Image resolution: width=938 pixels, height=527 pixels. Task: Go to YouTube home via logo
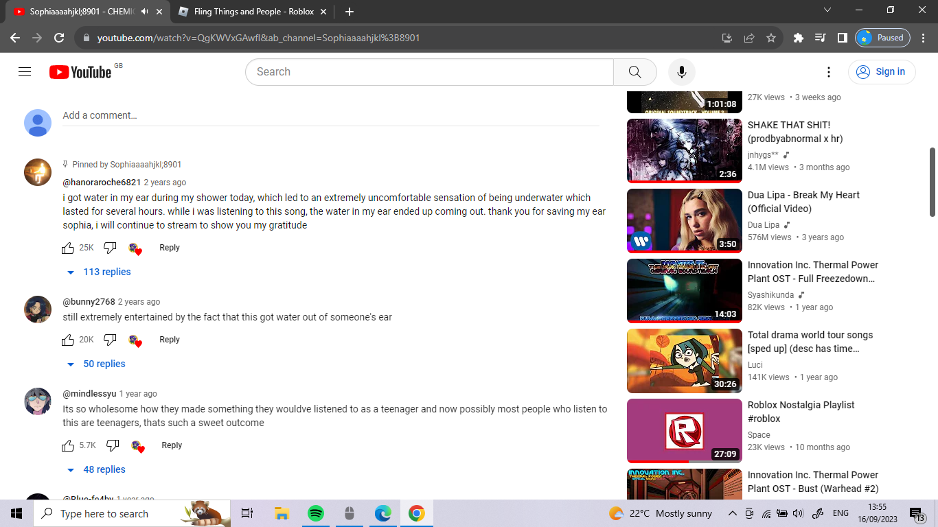[x=80, y=72]
